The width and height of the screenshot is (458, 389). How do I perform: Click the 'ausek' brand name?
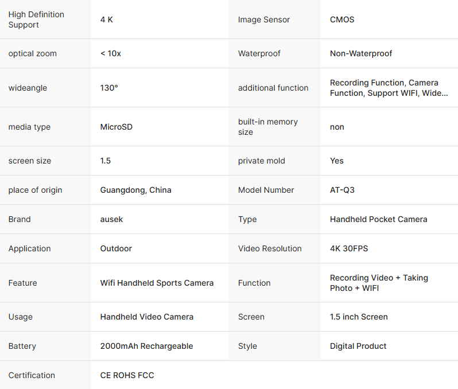(x=112, y=219)
